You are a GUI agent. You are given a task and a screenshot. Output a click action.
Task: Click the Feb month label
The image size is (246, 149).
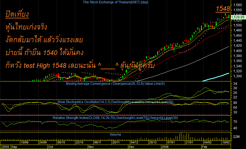coord(205,147)
